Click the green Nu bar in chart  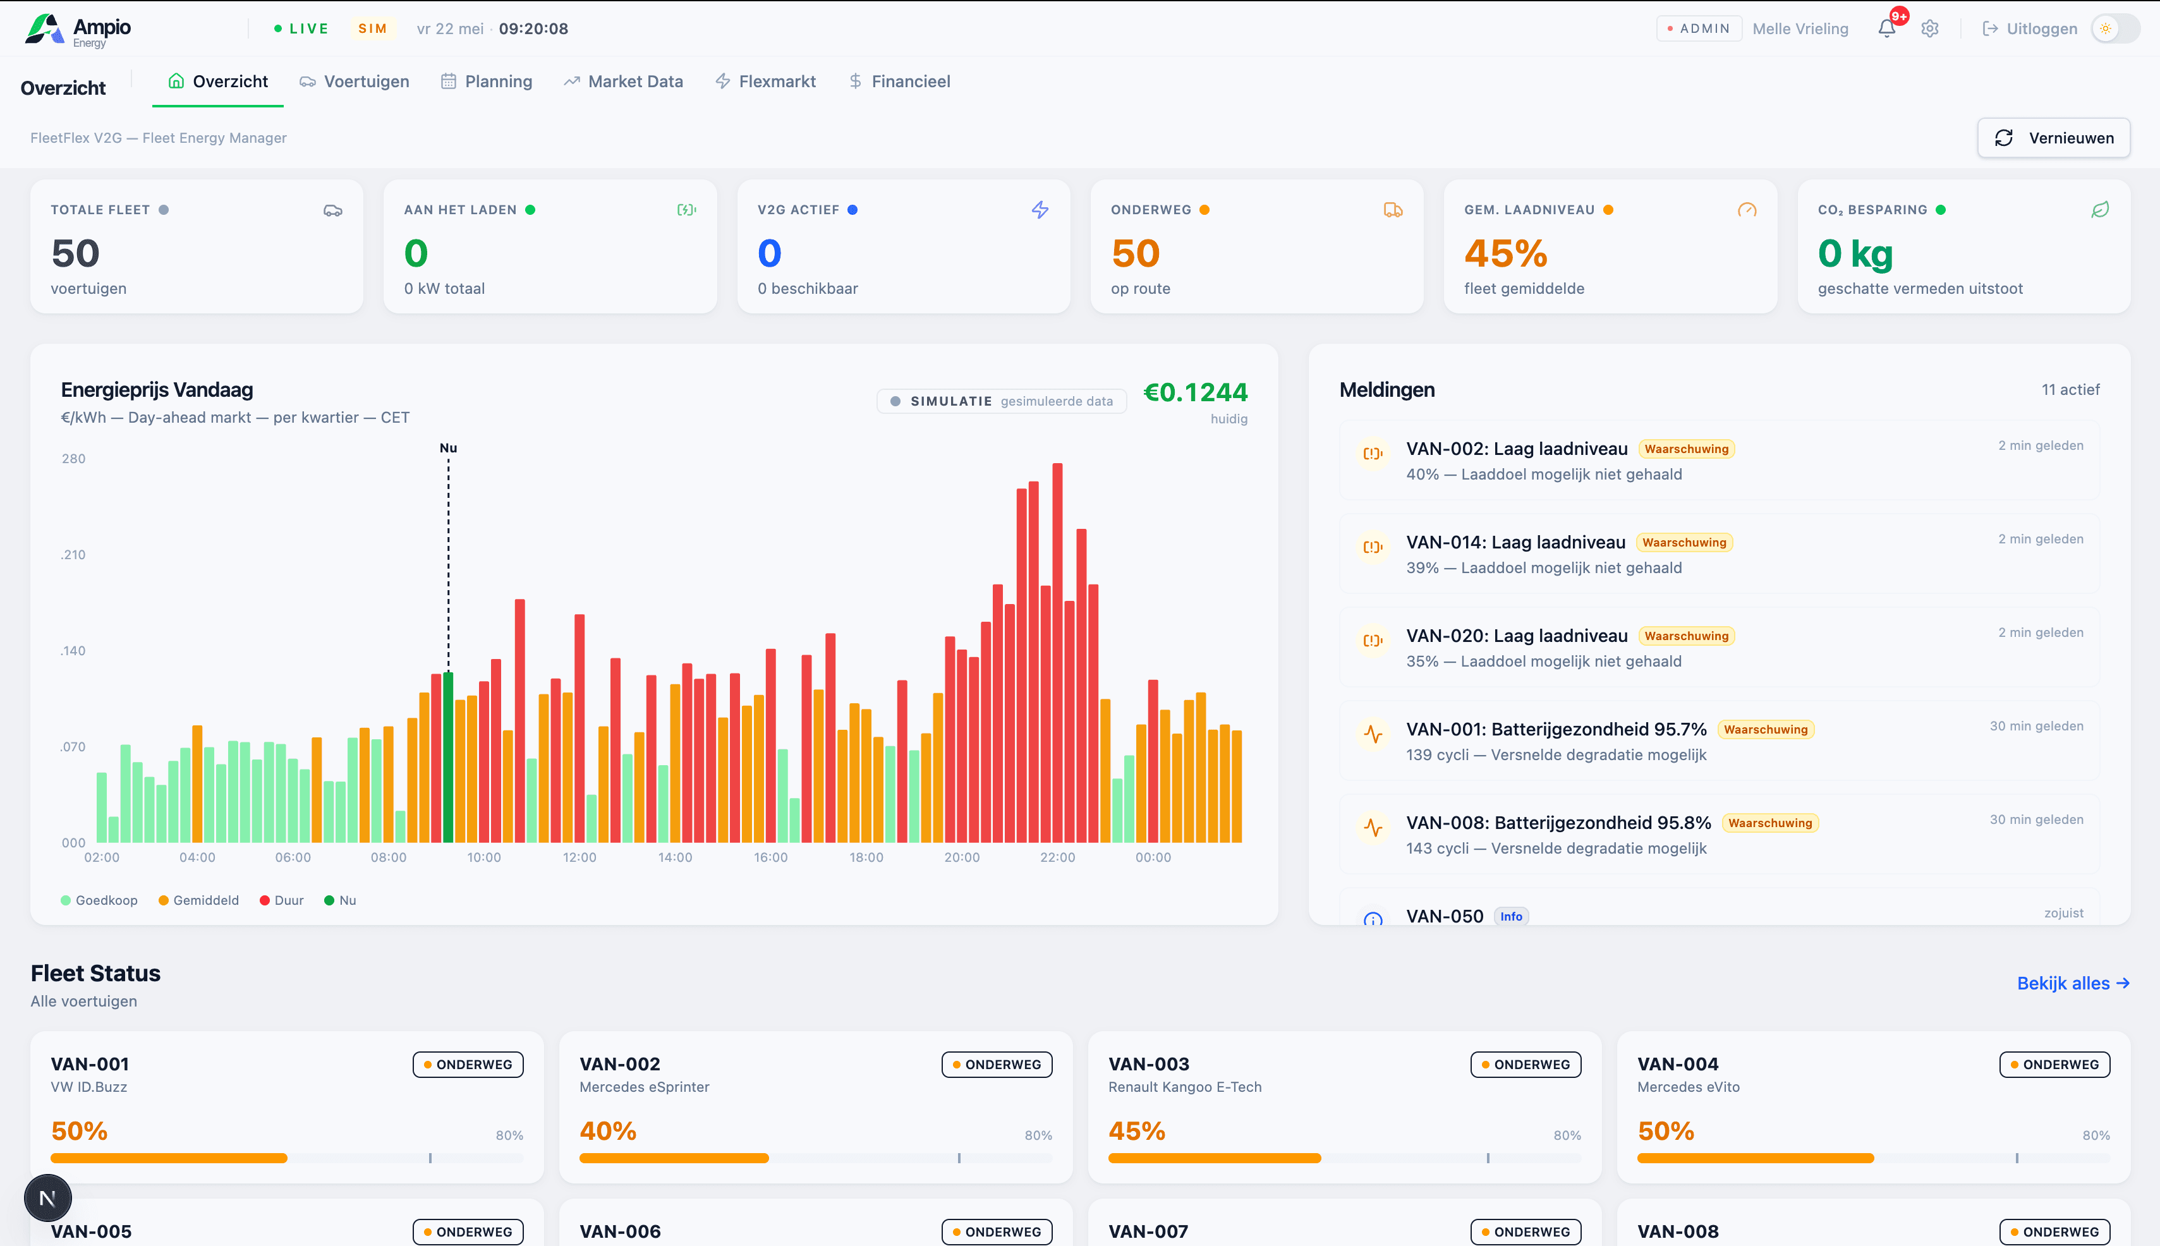[x=447, y=758]
